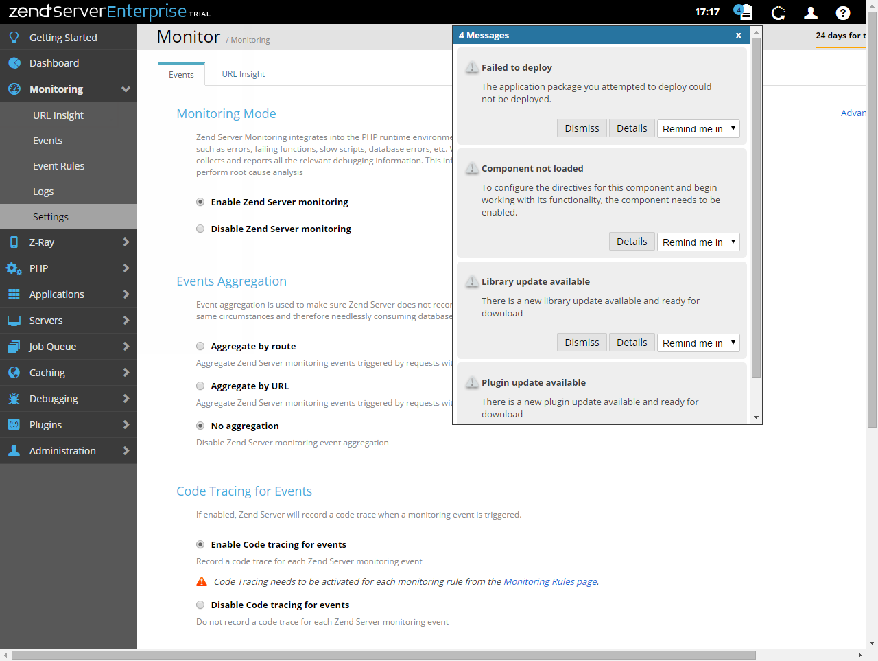878x661 pixels.
Task: Choose Aggregate by route option
Action: (x=200, y=347)
